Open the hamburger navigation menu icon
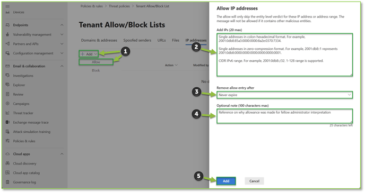365x193 pixels. coord(7,6)
